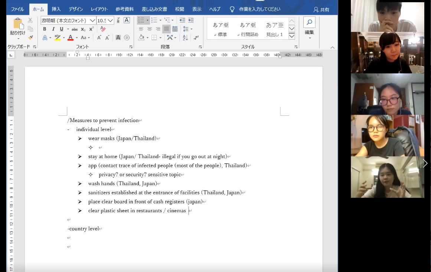Image resolution: width=431 pixels, height=272 pixels.
Task: Click the enclosed character (囲い文字) icon
Action: click(x=127, y=37)
